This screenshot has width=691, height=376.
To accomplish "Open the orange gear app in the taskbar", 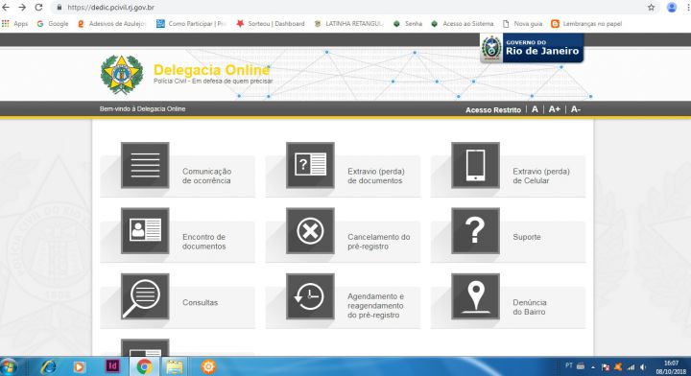I will (208, 366).
